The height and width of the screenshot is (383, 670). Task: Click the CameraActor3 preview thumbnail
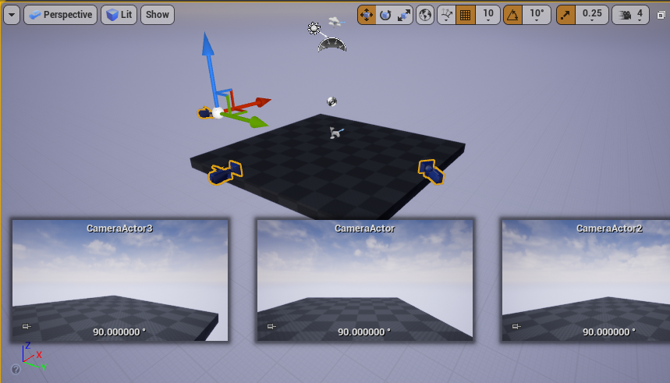pyautogui.click(x=120, y=280)
